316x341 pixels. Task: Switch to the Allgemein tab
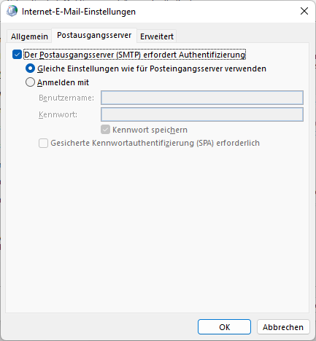tap(29, 36)
